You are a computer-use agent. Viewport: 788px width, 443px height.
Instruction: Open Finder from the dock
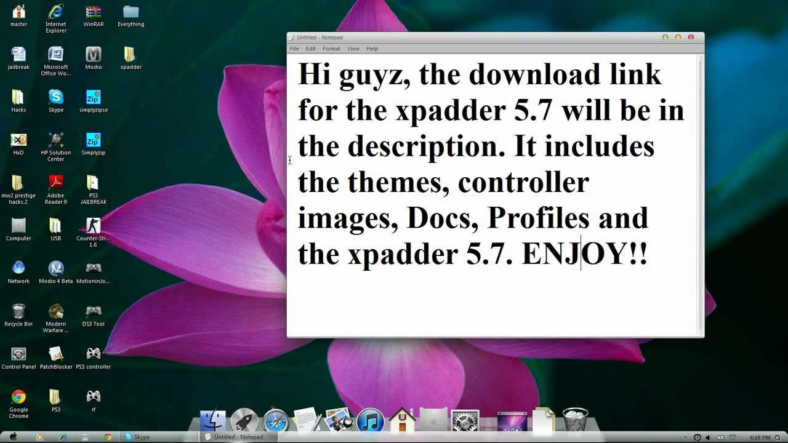click(x=212, y=420)
